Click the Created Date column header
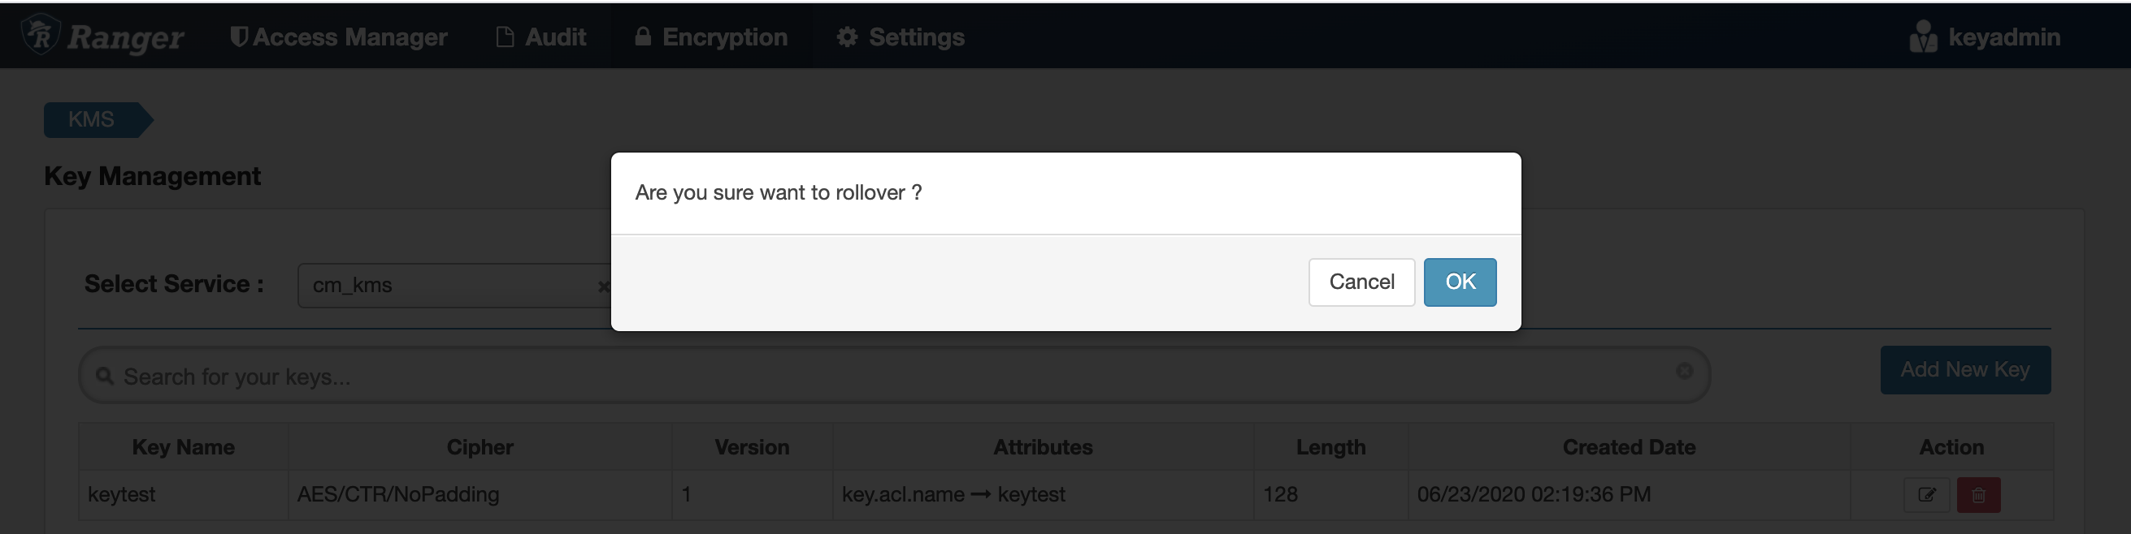Screen dimensions: 2131x534 tap(1628, 447)
